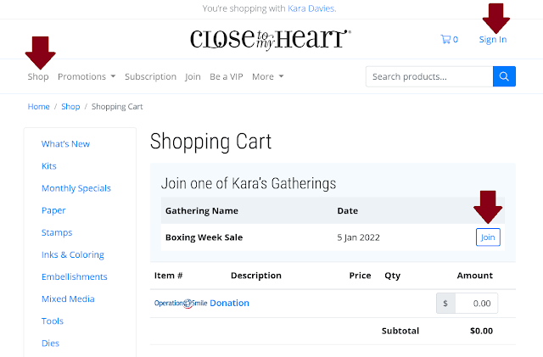
Task: Open the Donation item link
Action: 229,303
